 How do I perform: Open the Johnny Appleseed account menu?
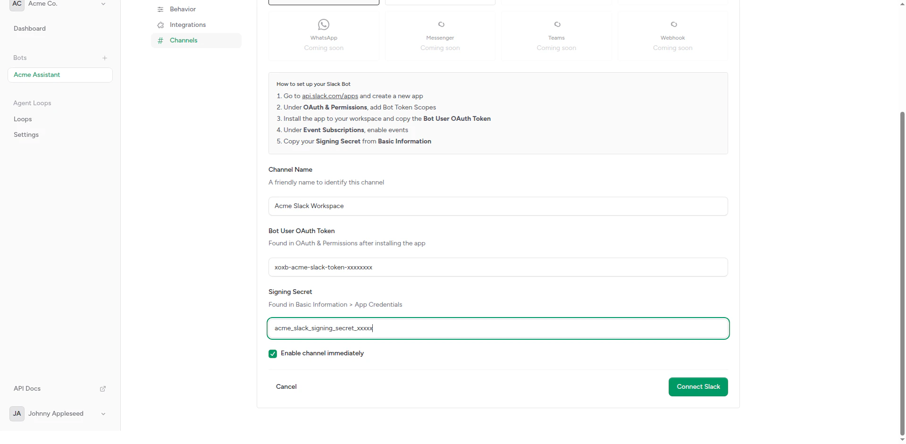click(x=103, y=414)
